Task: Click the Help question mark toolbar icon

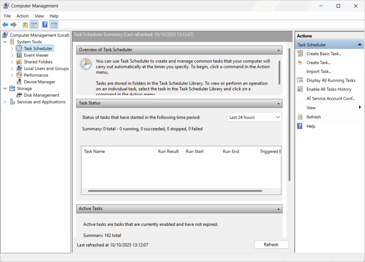Action: coord(44,24)
